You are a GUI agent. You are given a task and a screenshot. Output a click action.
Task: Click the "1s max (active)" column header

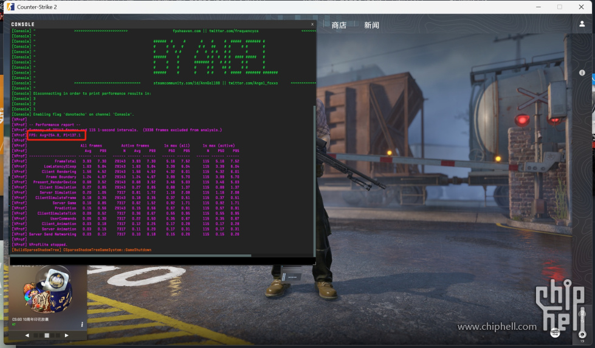(x=219, y=145)
